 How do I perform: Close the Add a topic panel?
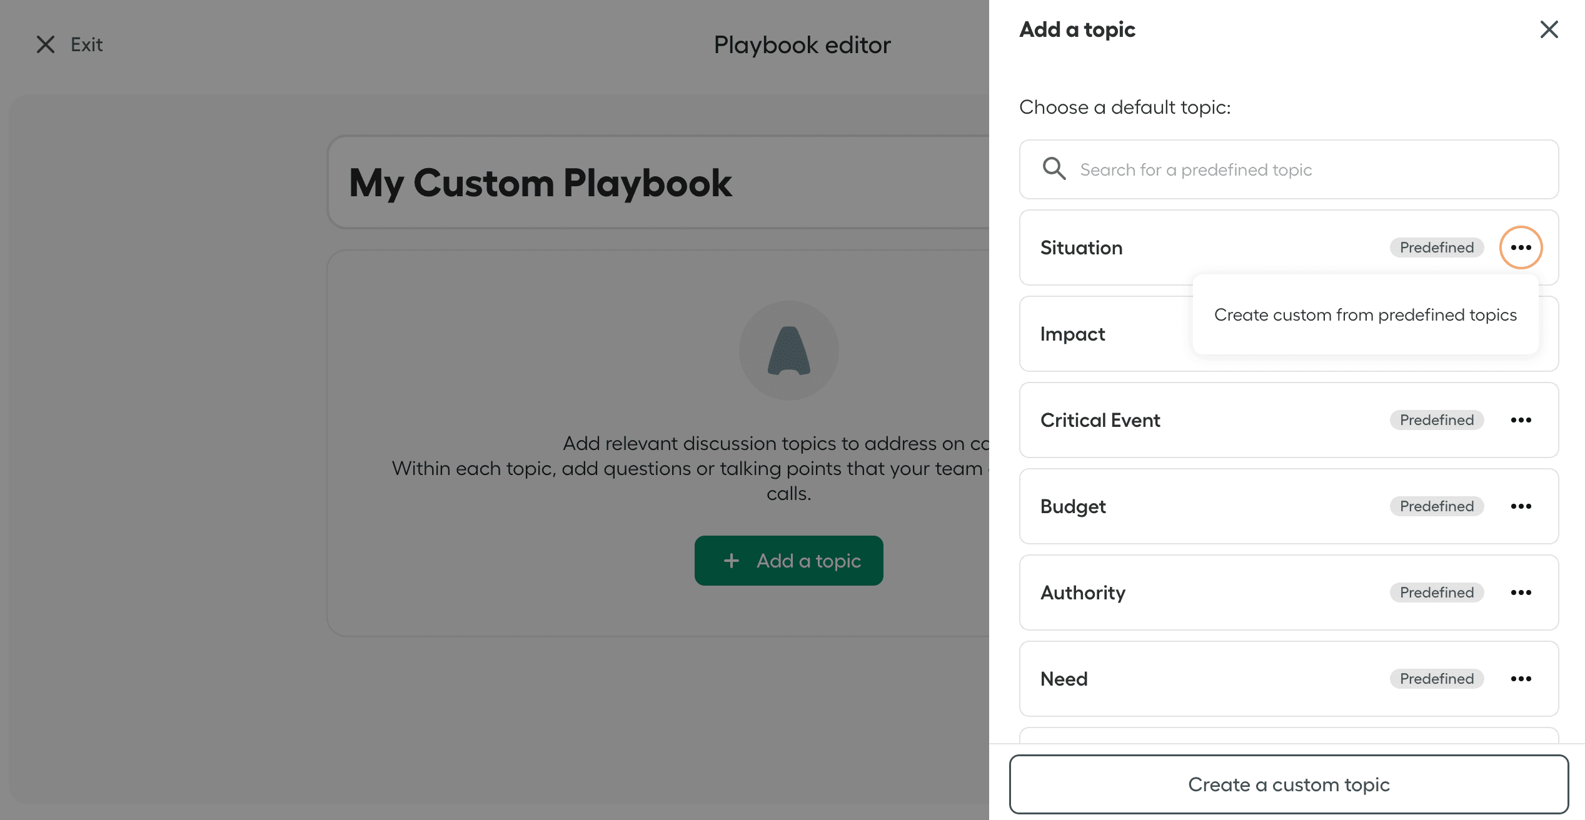[1549, 29]
